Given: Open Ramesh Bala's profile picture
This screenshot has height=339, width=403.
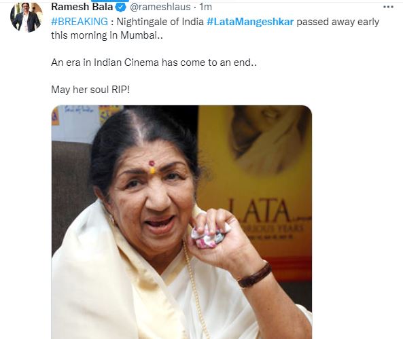Looking at the screenshot, I should (x=27, y=18).
